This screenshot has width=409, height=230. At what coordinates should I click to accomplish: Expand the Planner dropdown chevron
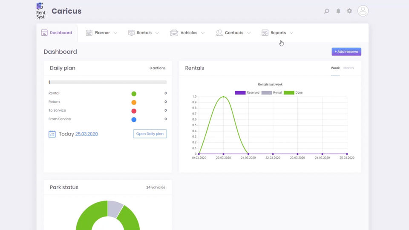point(115,33)
